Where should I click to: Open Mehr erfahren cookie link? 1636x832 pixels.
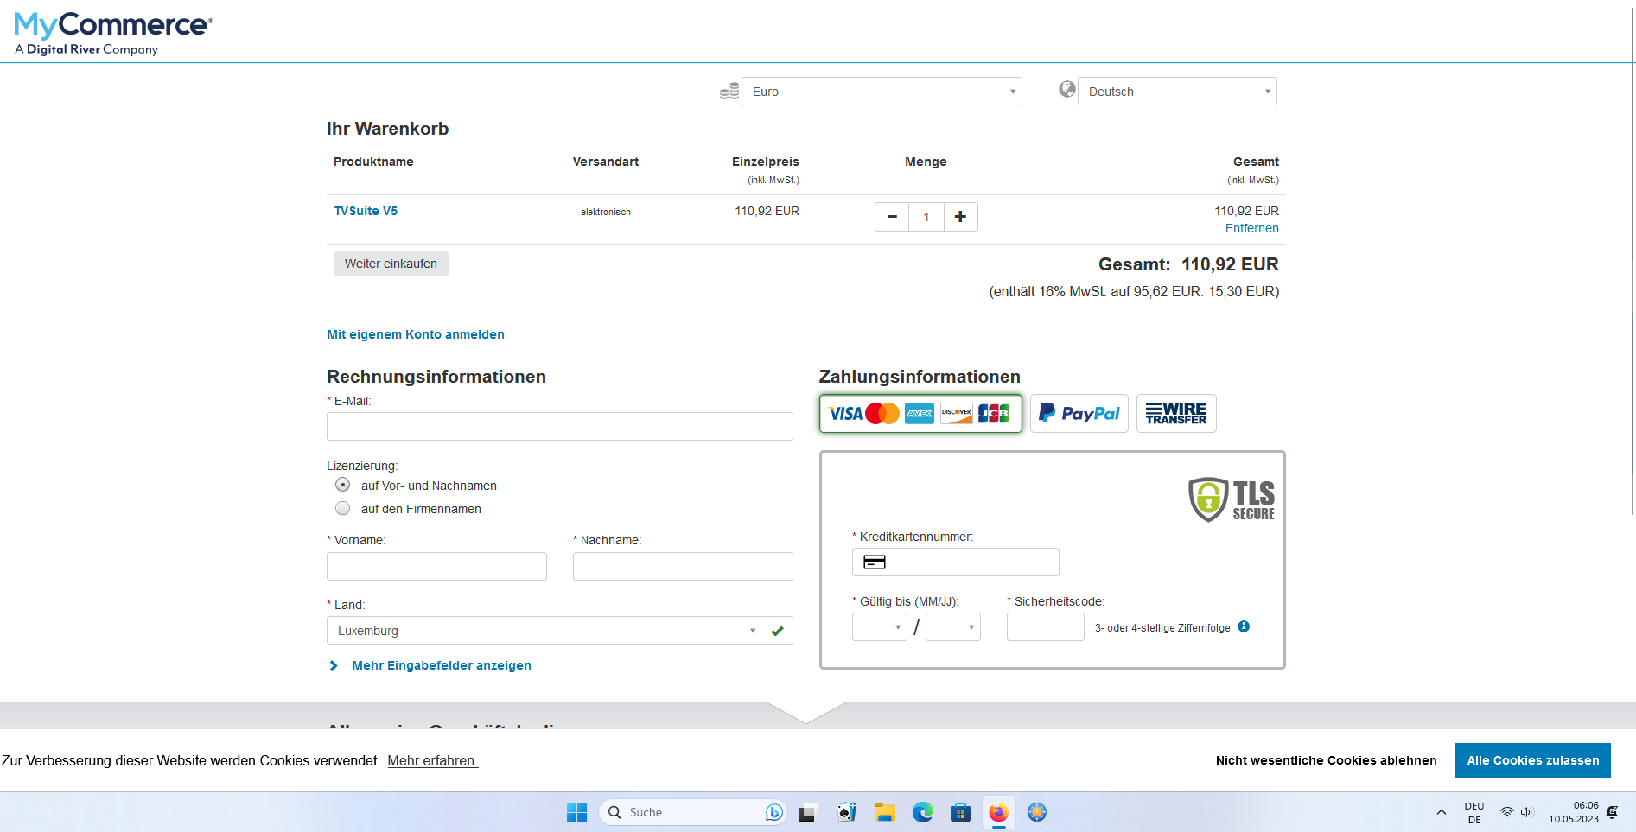[432, 760]
